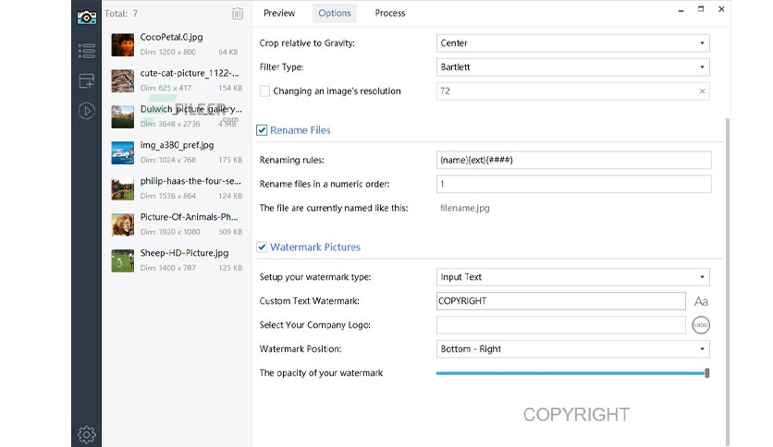
Task: Click the round LOGO browse icon
Action: (701, 325)
